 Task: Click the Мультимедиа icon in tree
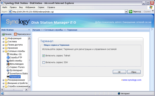click(8, 64)
